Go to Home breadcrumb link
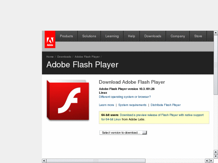The width and height of the screenshot is (218, 163). click(x=50, y=57)
